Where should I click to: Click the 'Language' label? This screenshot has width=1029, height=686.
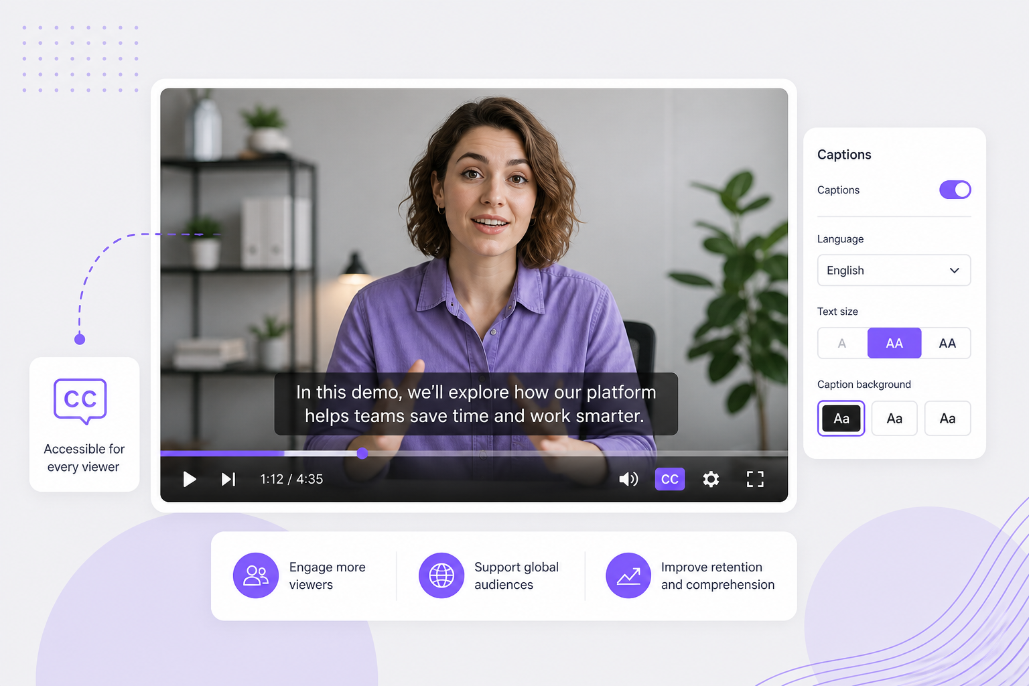click(840, 239)
